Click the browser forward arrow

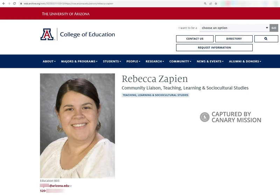(x=9, y=4)
